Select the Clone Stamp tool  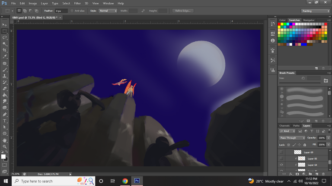tap(4, 76)
